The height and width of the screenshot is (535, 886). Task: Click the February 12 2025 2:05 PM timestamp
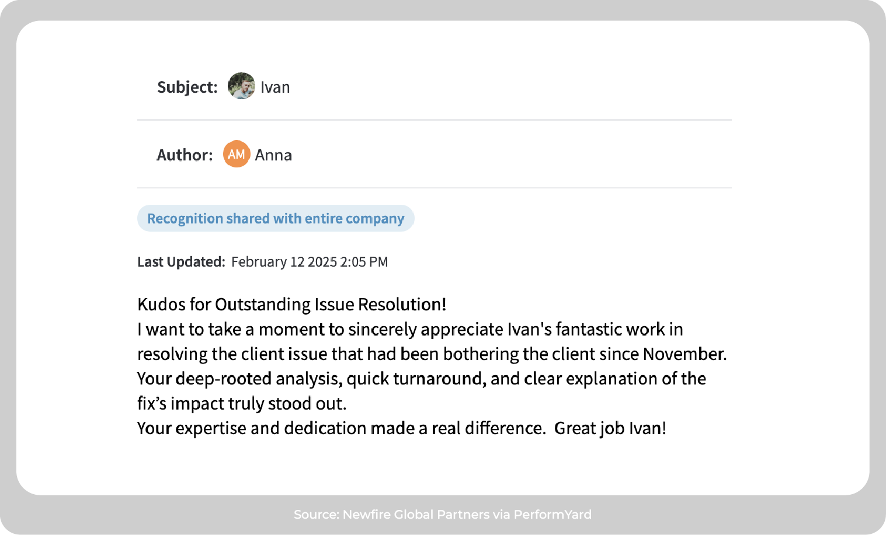(310, 262)
